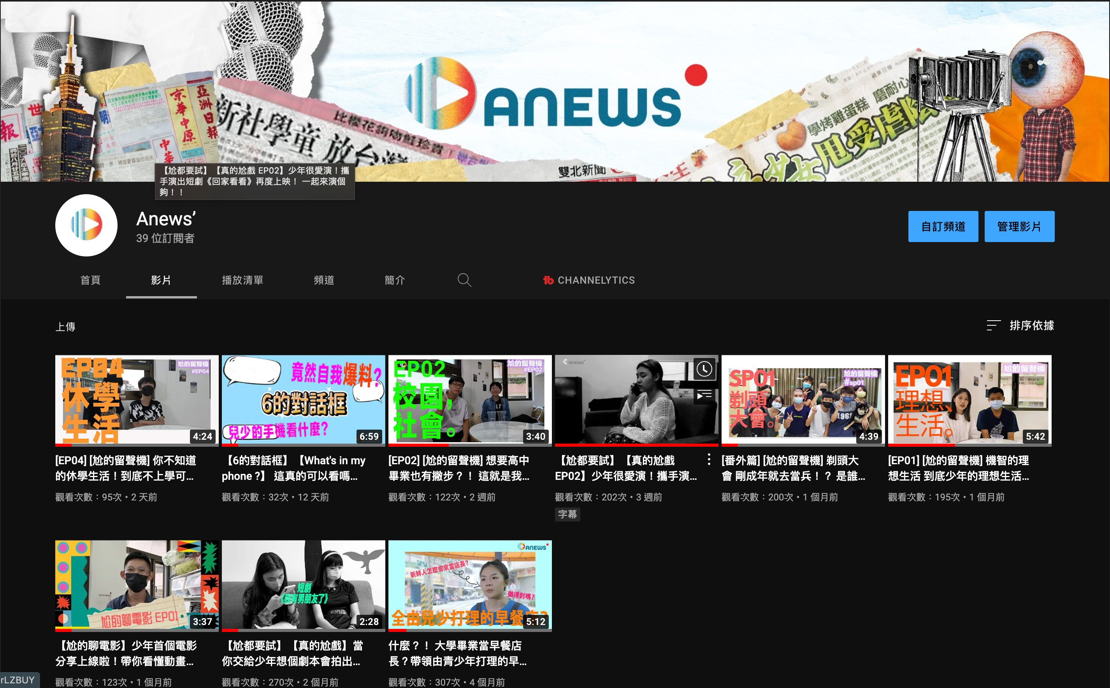Click the 短劇 我有男朋友了 thumbnail
The image size is (1110, 688).
pyautogui.click(x=303, y=586)
